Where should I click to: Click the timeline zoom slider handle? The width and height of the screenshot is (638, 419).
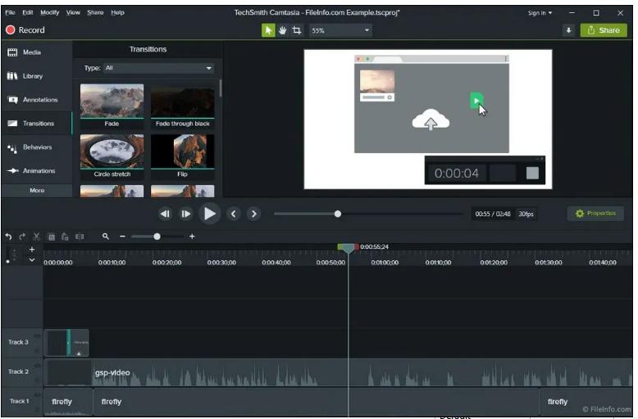[157, 237]
